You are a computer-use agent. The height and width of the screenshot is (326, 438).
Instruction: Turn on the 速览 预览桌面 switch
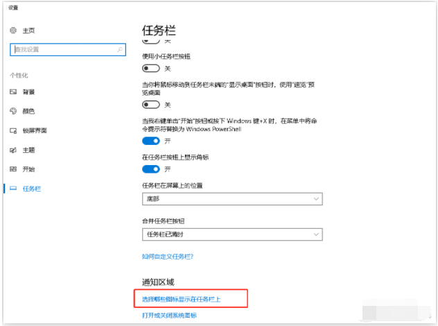(x=151, y=105)
